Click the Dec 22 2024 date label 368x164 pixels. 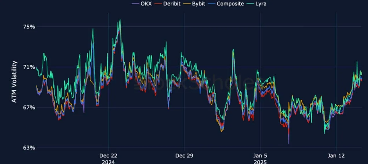[x=108, y=158]
